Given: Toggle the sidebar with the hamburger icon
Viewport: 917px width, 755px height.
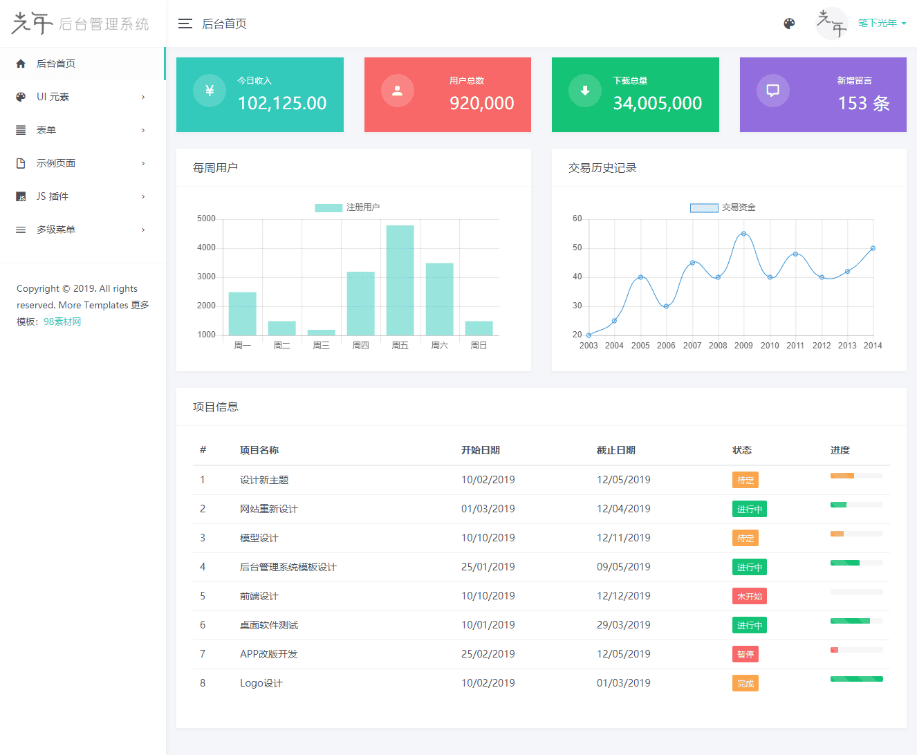Looking at the screenshot, I should click(x=185, y=23).
